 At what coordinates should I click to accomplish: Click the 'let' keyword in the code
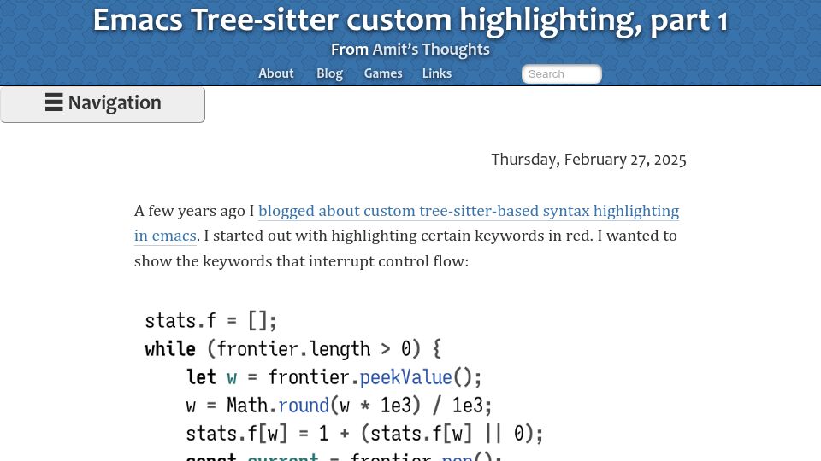click(201, 376)
